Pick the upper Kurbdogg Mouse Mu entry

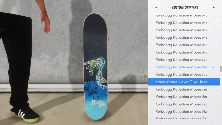(181, 45)
